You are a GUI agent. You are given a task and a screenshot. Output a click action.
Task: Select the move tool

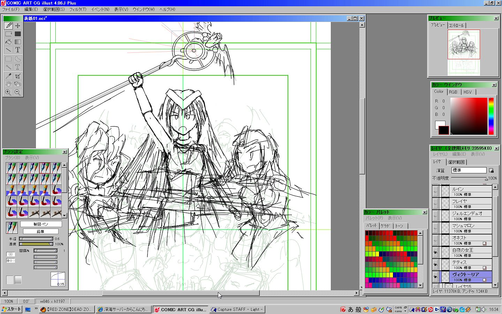(18, 25)
